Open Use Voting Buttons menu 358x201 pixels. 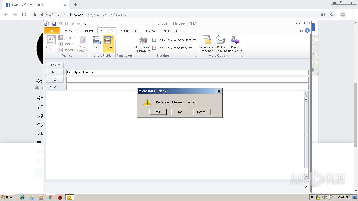point(143,44)
